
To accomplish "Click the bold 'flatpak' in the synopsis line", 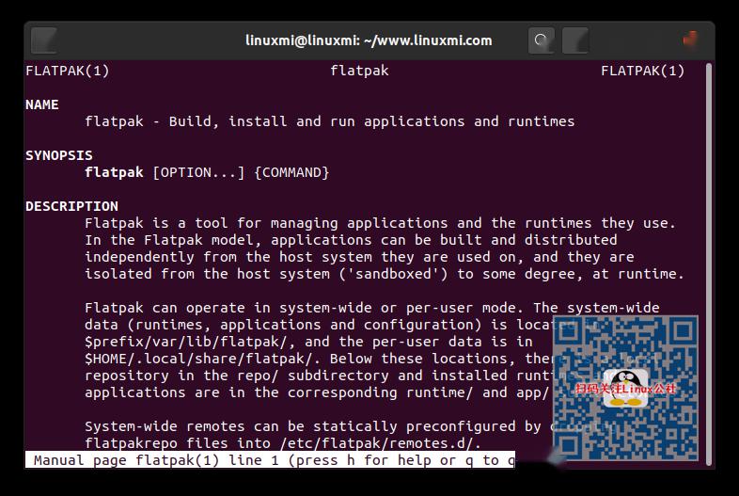I will [x=114, y=173].
